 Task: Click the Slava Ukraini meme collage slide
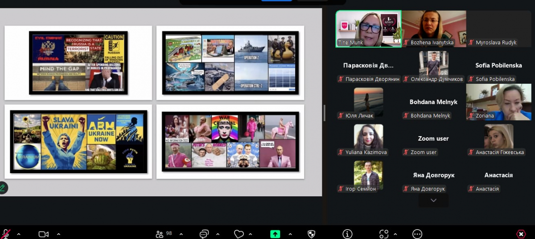78,142
